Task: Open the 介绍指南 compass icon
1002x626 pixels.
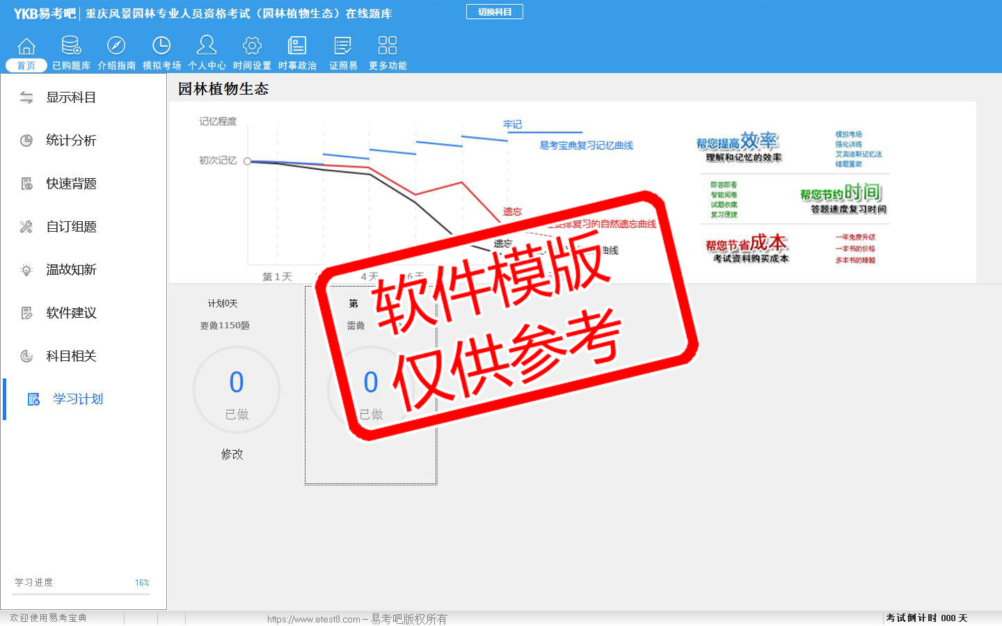Action: click(x=116, y=46)
